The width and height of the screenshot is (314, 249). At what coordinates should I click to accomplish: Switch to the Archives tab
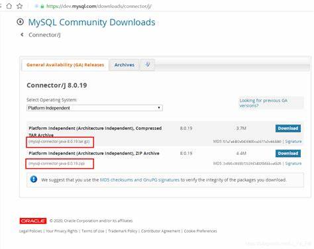point(125,65)
